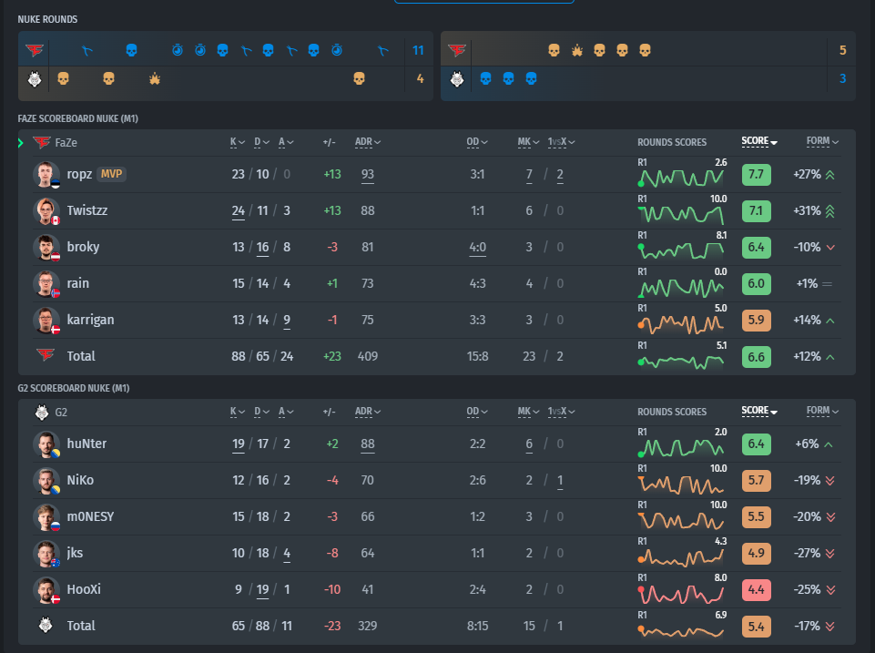Click ropz's MVP badge
The image size is (875, 653).
pyautogui.click(x=112, y=174)
